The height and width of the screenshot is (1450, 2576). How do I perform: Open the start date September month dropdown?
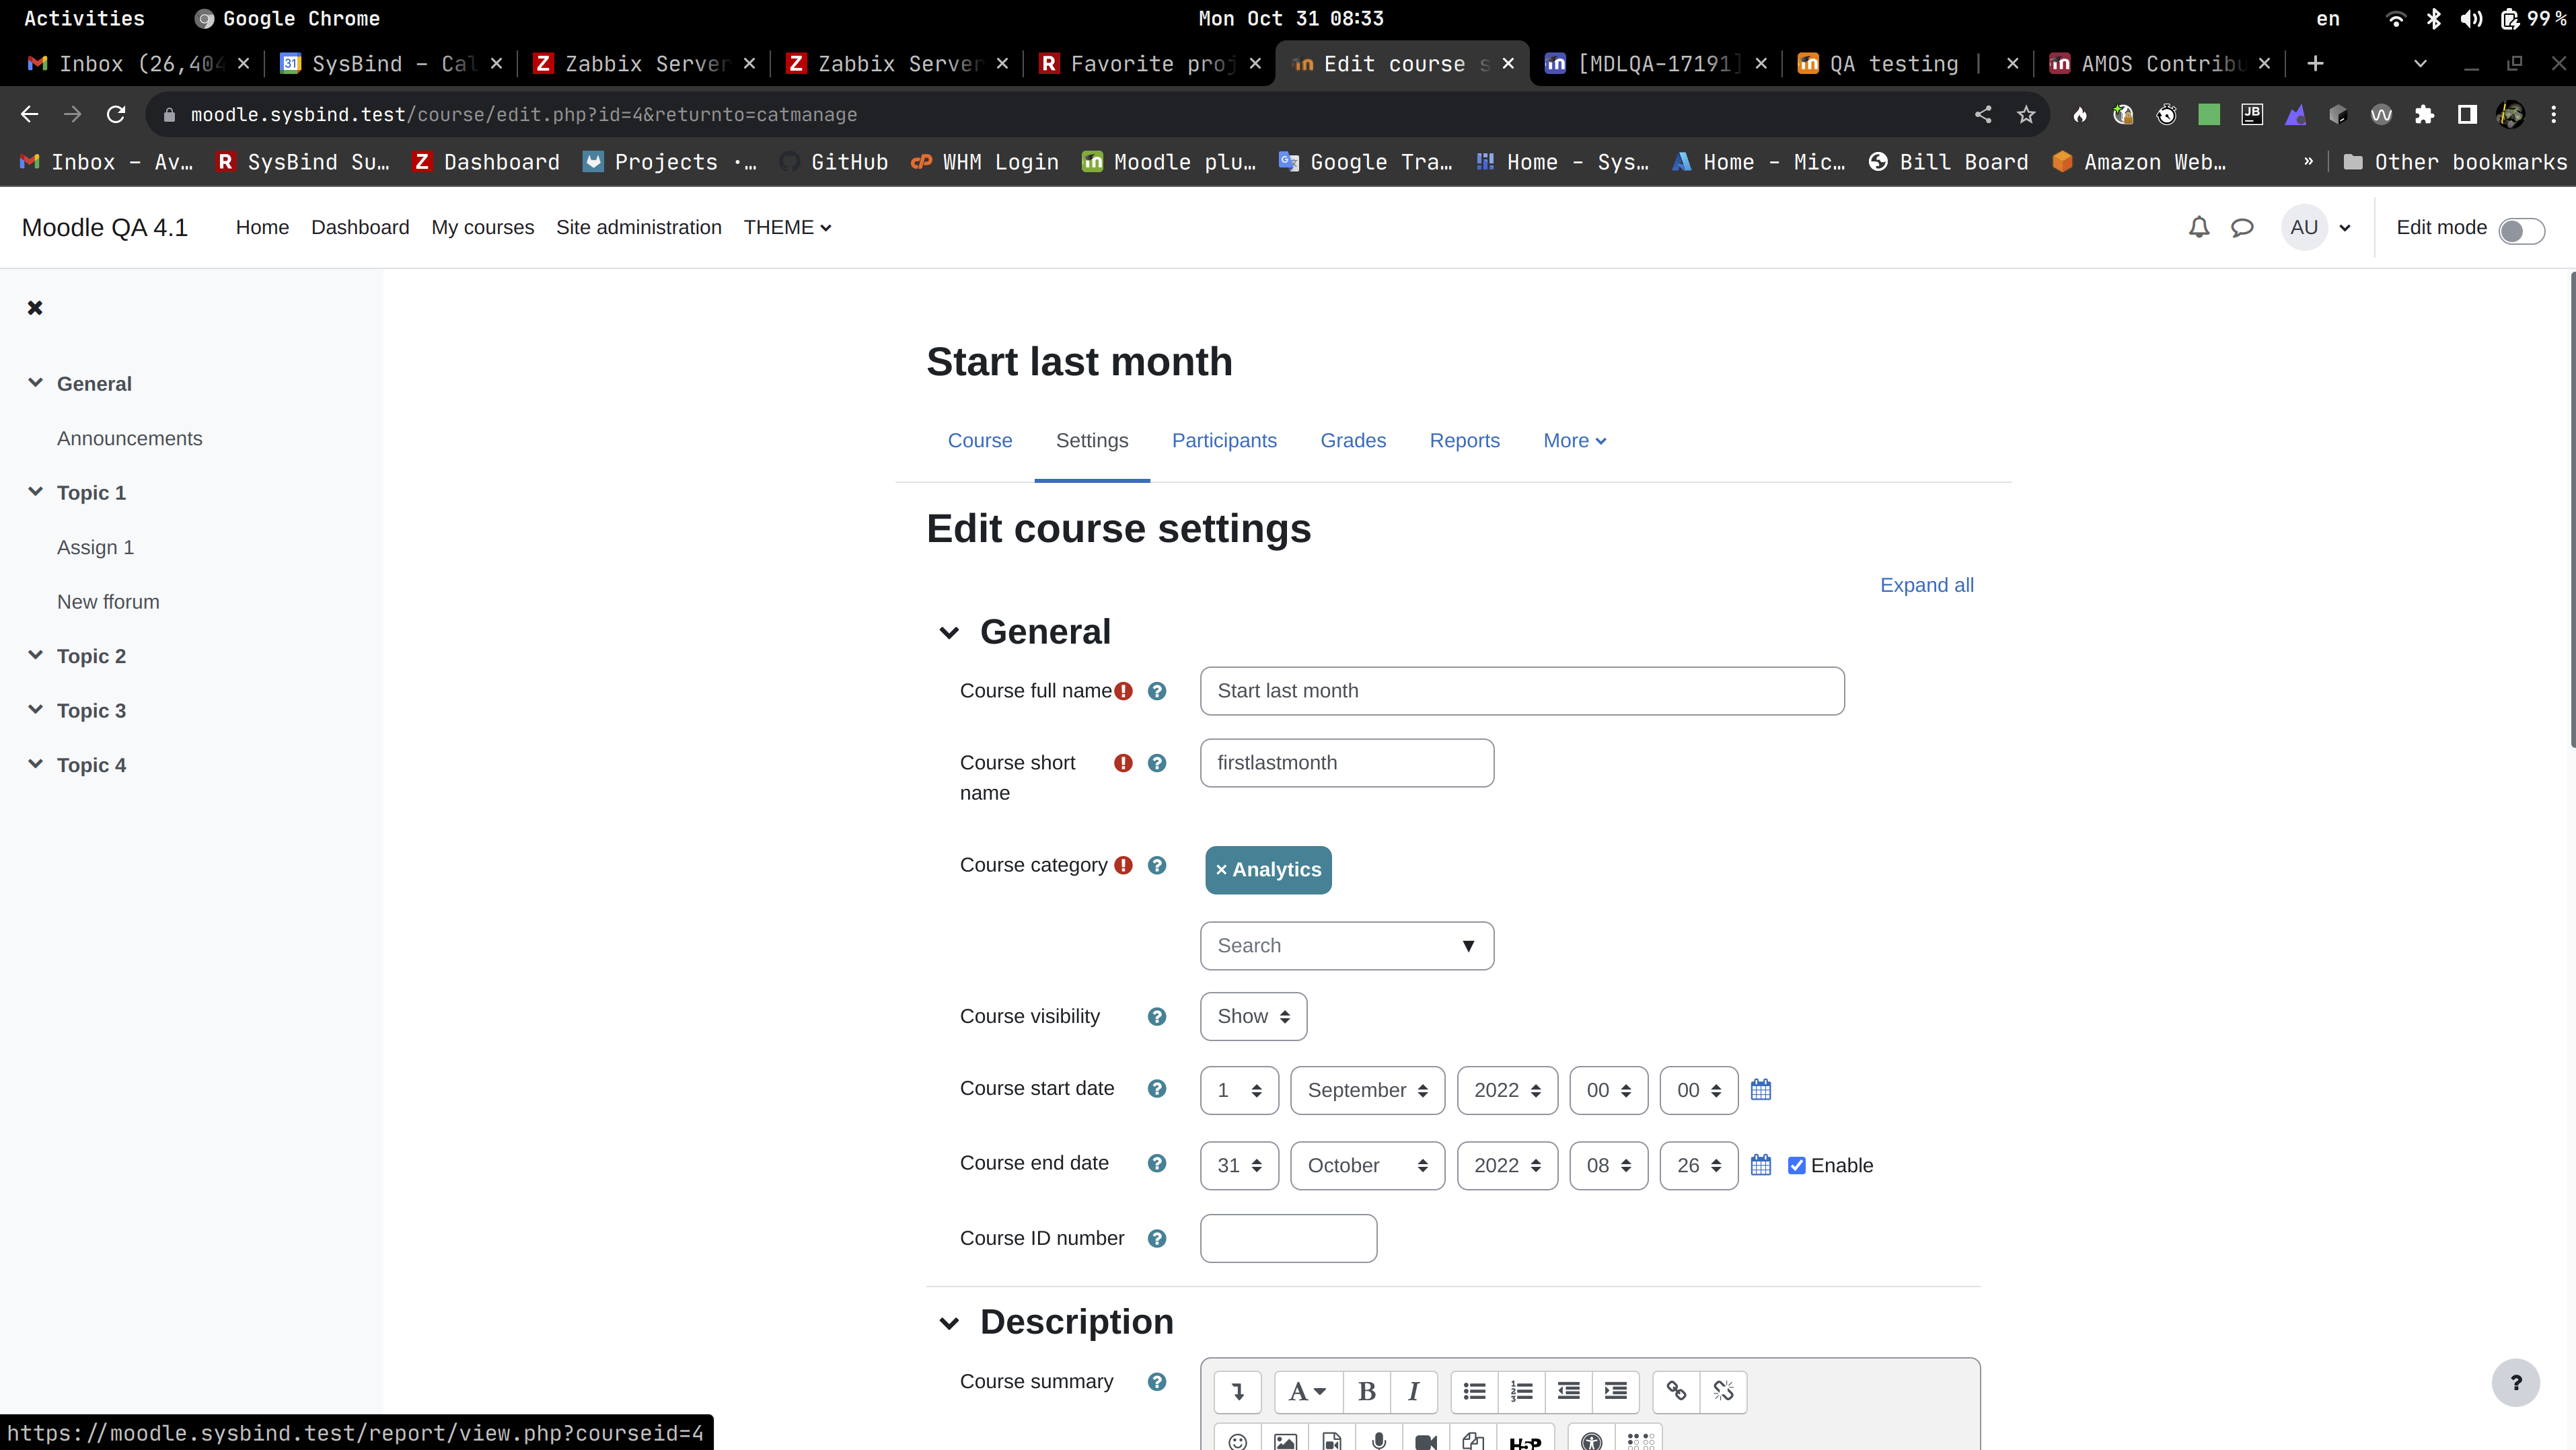(x=1367, y=1090)
